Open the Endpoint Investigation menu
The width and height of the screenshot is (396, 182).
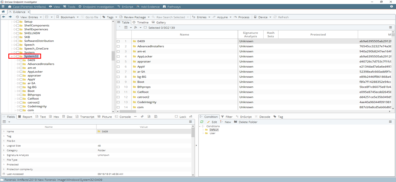tap(96, 6)
